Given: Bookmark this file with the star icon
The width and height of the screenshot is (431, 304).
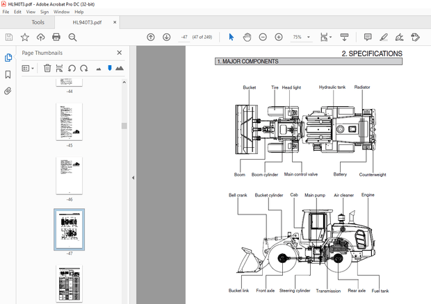Looking at the screenshot, I should tap(26, 37).
